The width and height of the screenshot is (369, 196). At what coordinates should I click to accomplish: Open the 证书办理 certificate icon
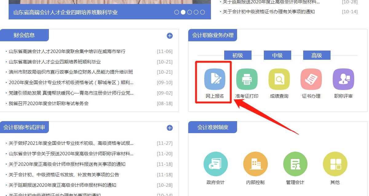pos(311,80)
